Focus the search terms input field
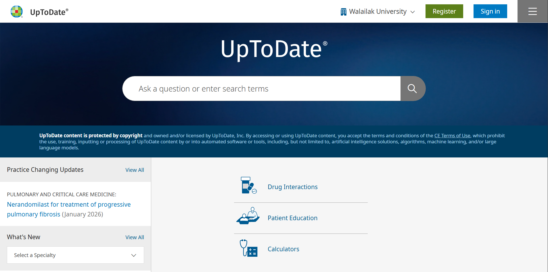The height and width of the screenshot is (272, 548). pyautogui.click(x=262, y=89)
